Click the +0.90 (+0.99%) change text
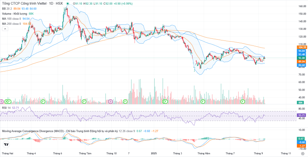This screenshot has height=157, width=308. pos(122,4)
